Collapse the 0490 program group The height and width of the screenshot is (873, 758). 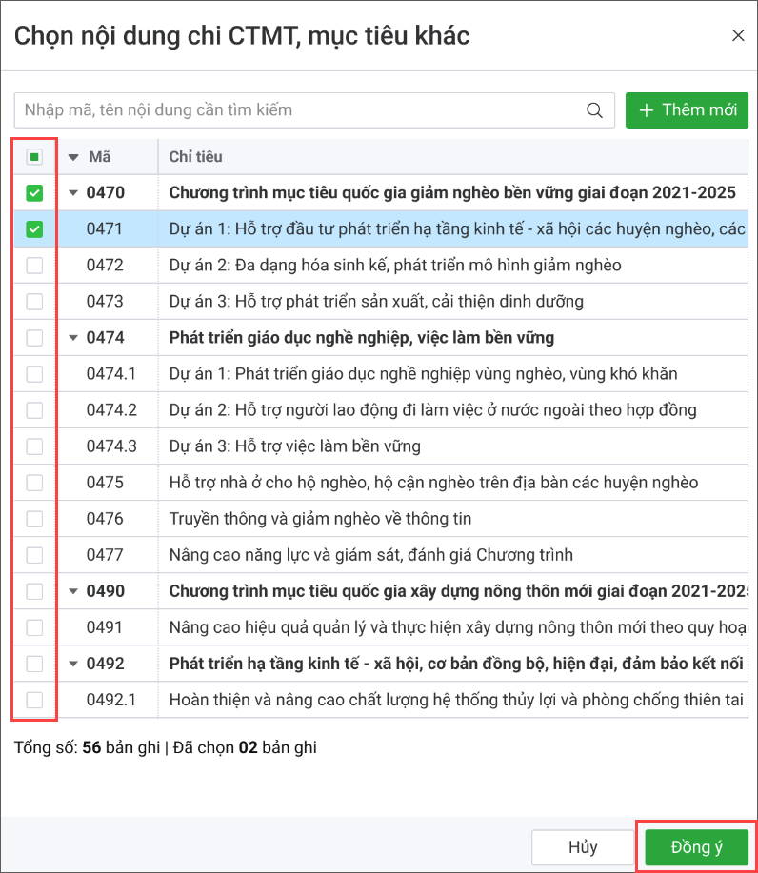[x=73, y=591]
